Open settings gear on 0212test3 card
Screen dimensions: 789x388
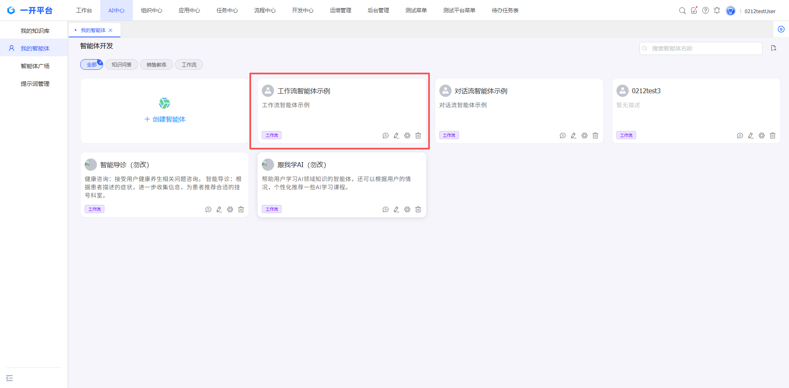[x=761, y=135]
